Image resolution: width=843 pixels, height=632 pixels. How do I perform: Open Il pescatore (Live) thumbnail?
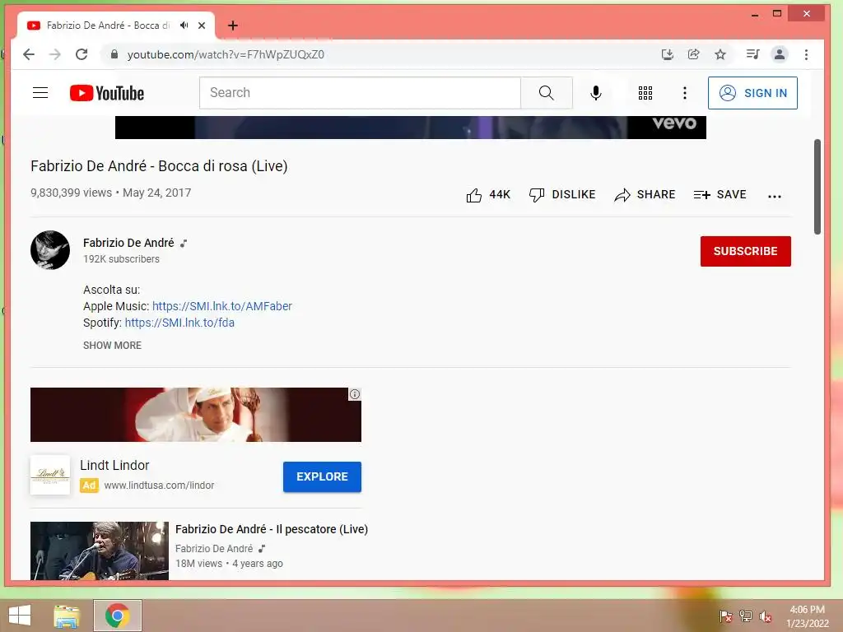[100, 551]
